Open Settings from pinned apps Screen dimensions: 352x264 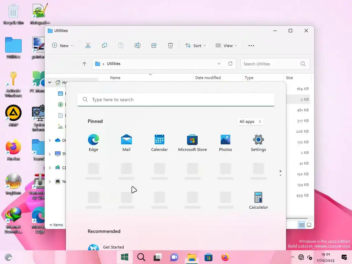[258, 143]
